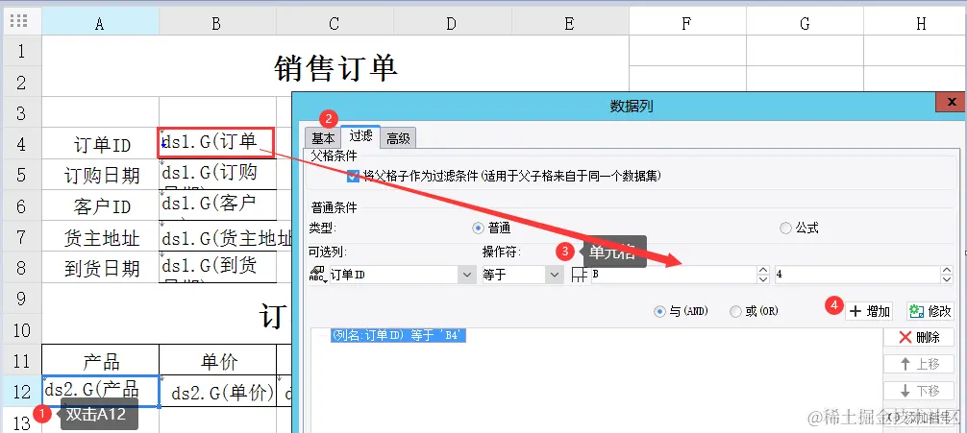Click the row number 4 input field

(857, 275)
